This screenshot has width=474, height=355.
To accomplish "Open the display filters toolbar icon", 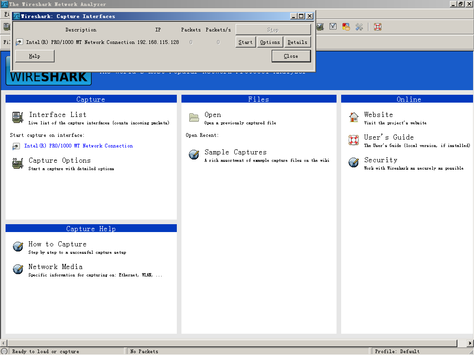I will click(333, 27).
